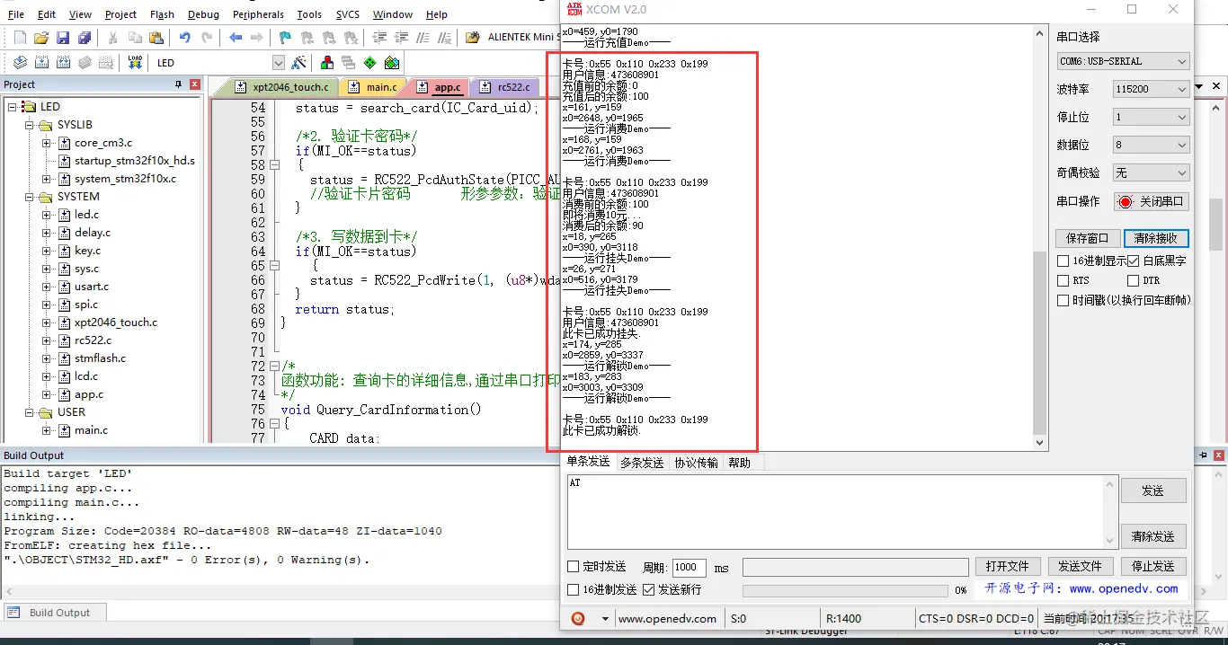1228x645 pixels.
Task: Open the Pack Installer icon
Action: (392, 63)
